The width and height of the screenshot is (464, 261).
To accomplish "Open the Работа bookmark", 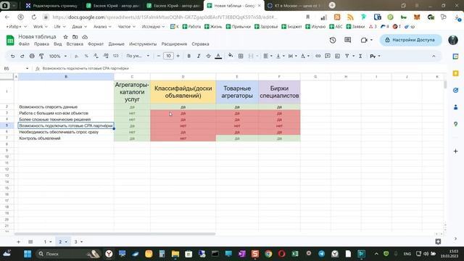I will (191, 27).
